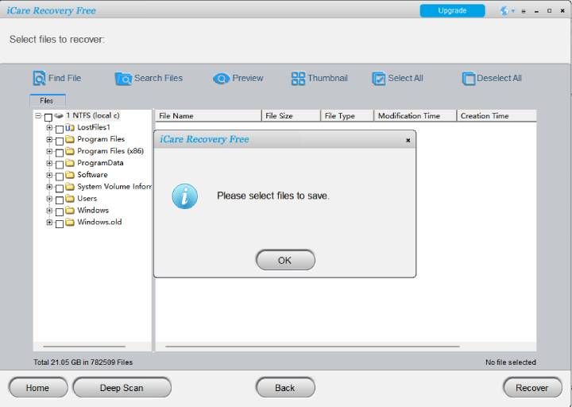Sort by Creation Time column header
The image size is (572, 407).
(497, 116)
